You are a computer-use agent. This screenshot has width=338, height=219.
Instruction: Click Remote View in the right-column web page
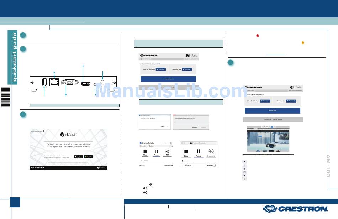coord(273,111)
